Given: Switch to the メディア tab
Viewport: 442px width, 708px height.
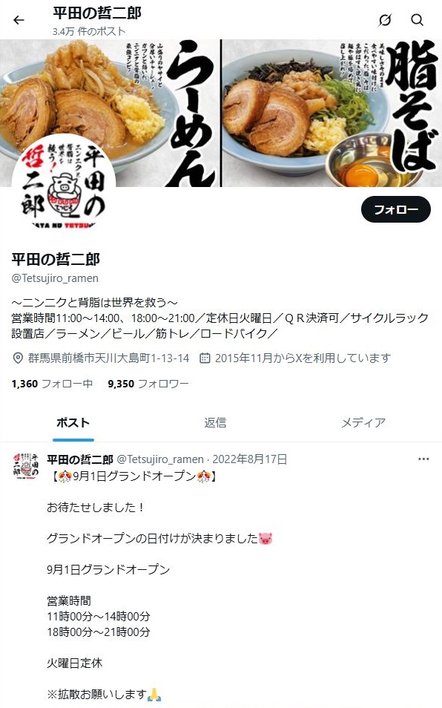Looking at the screenshot, I should tap(363, 422).
